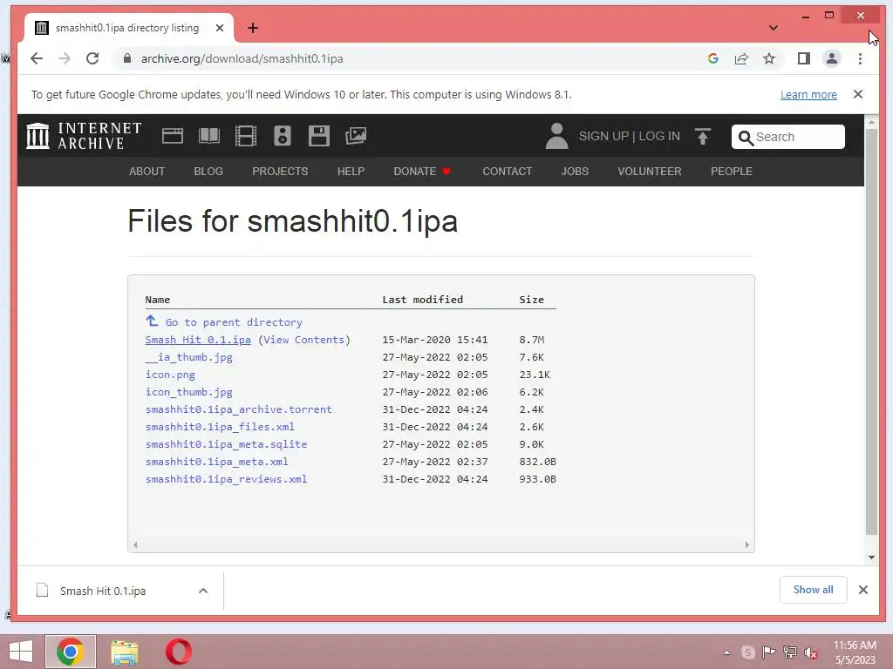Click SIGN UP link
Screen dimensions: 893x669
pyautogui.click(x=603, y=137)
